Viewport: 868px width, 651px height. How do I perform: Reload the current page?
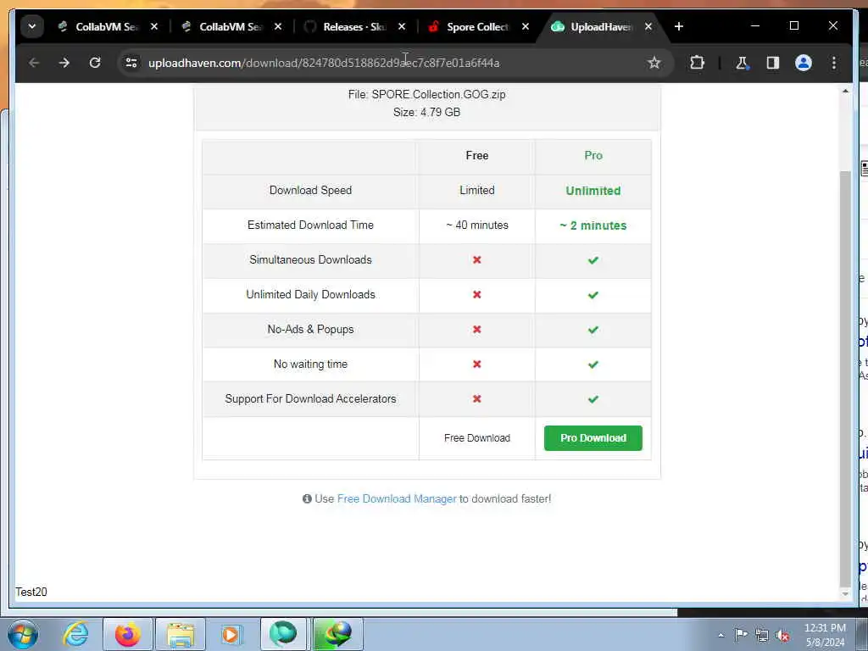point(95,63)
